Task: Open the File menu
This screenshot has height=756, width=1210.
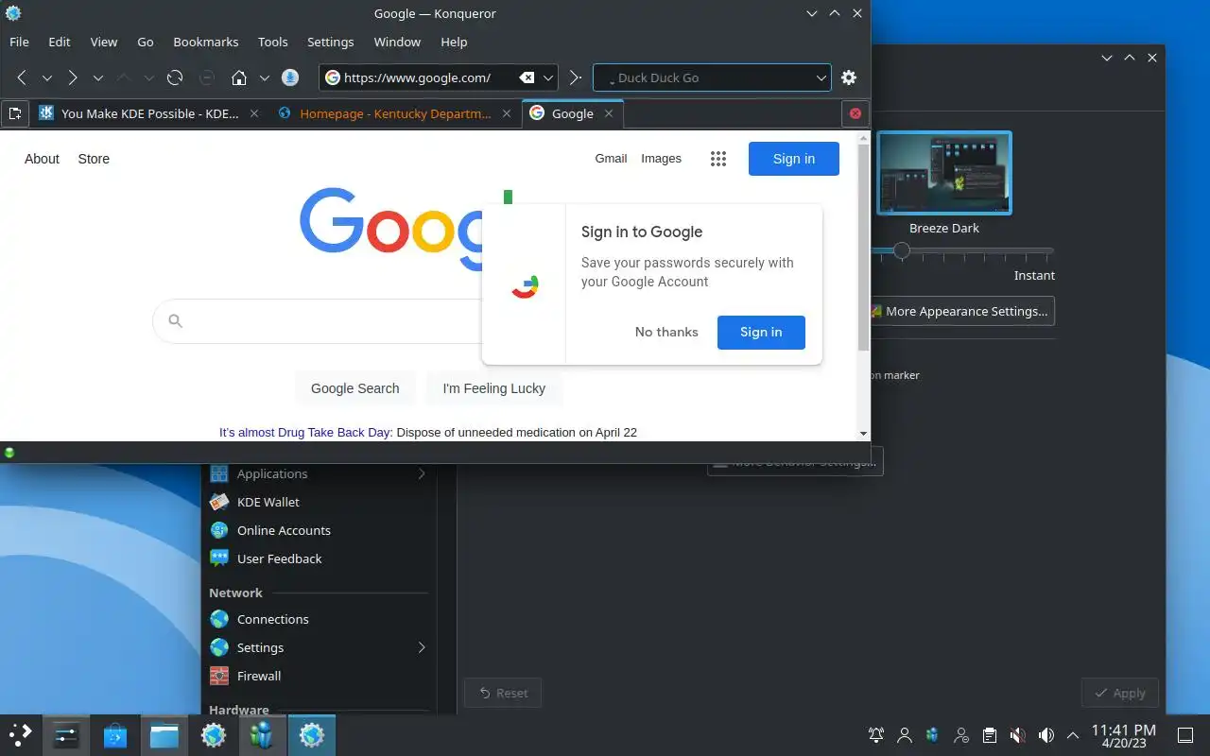Action: [x=19, y=42]
